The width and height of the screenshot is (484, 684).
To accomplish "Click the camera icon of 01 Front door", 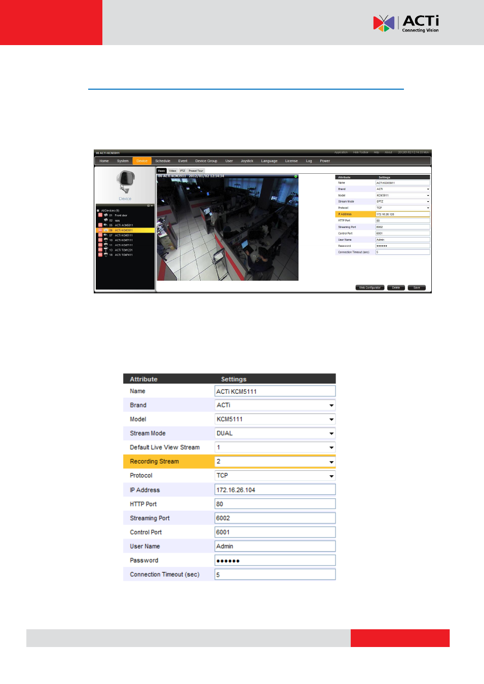I will pyautogui.click(x=105, y=215).
